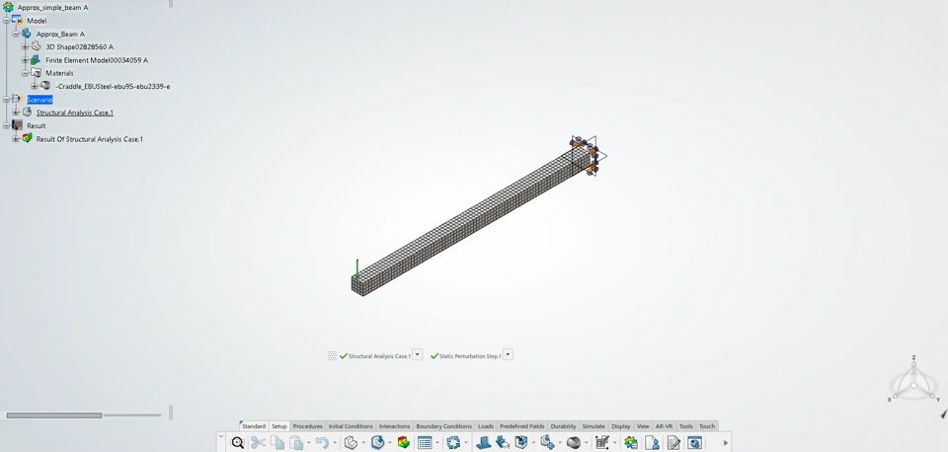Open the AR-VR tab

click(664, 426)
